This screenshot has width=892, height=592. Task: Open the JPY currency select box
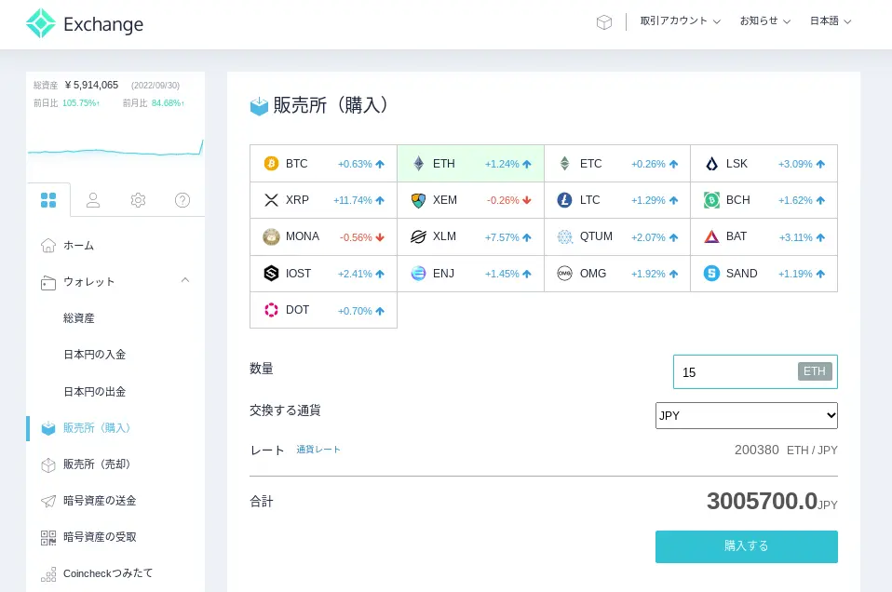(747, 416)
